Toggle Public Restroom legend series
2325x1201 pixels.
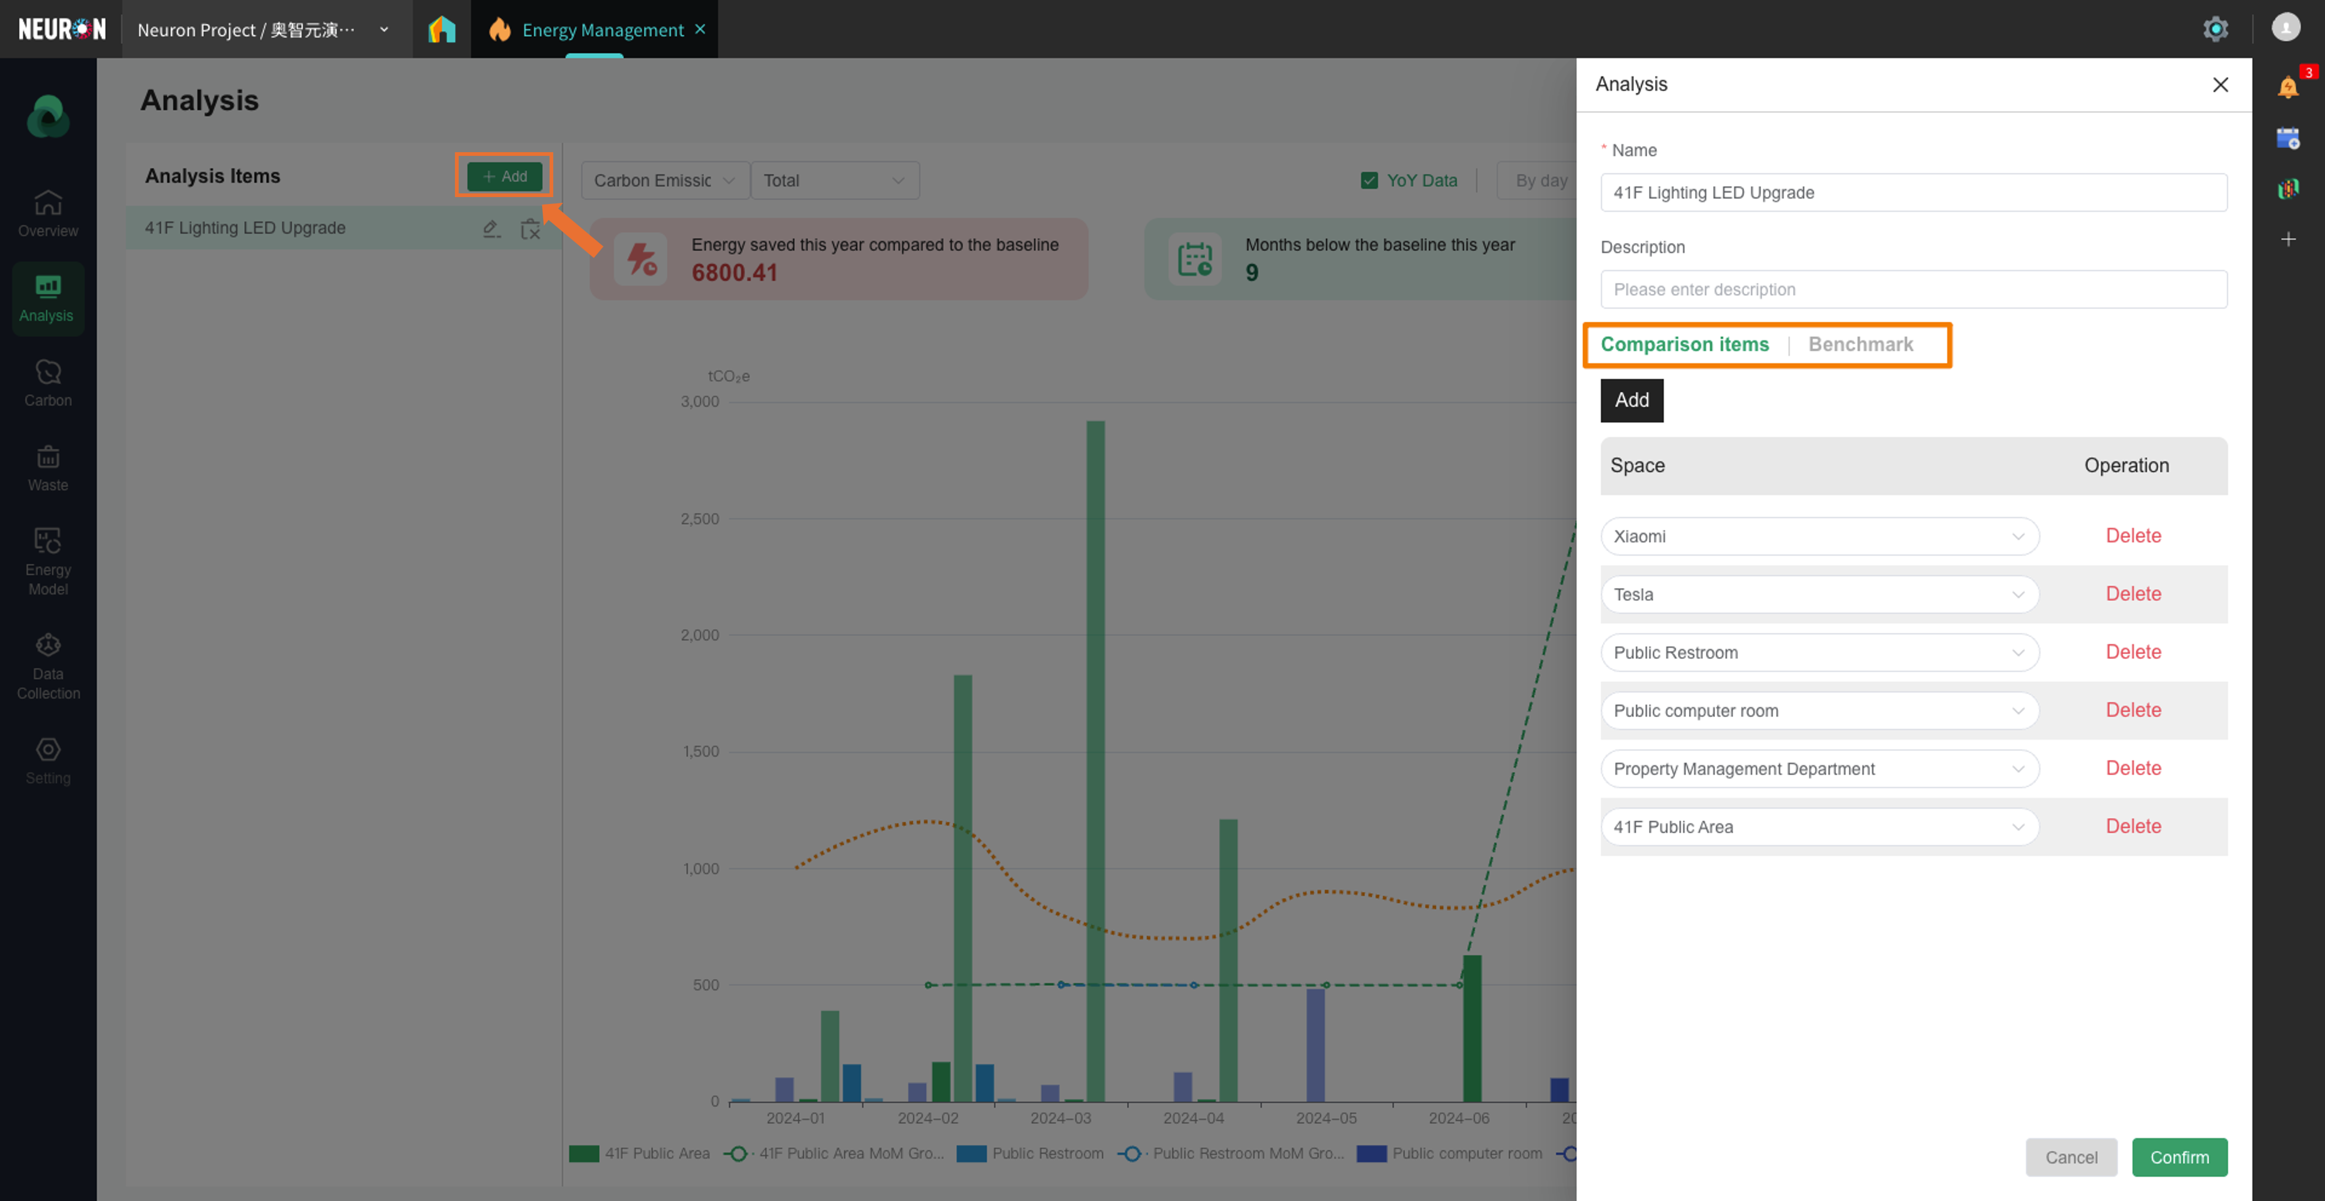pyautogui.click(x=1030, y=1153)
